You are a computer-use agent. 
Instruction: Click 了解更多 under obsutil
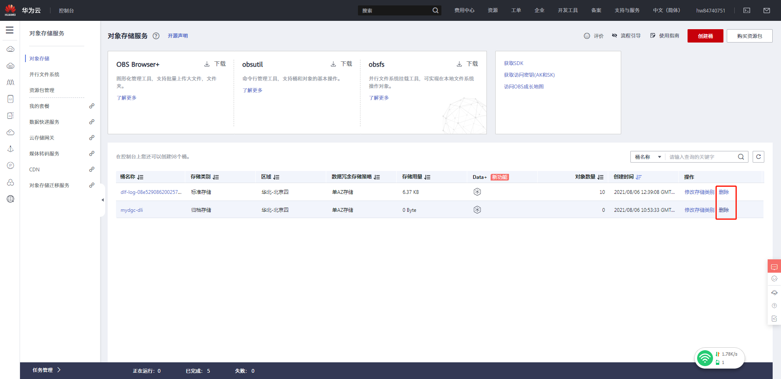(x=252, y=90)
